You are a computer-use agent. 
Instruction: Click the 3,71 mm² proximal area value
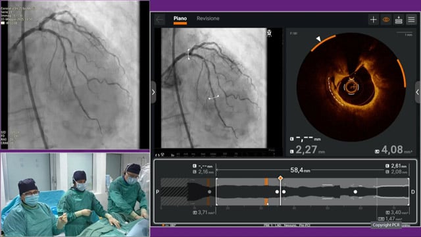pos(207,213)
